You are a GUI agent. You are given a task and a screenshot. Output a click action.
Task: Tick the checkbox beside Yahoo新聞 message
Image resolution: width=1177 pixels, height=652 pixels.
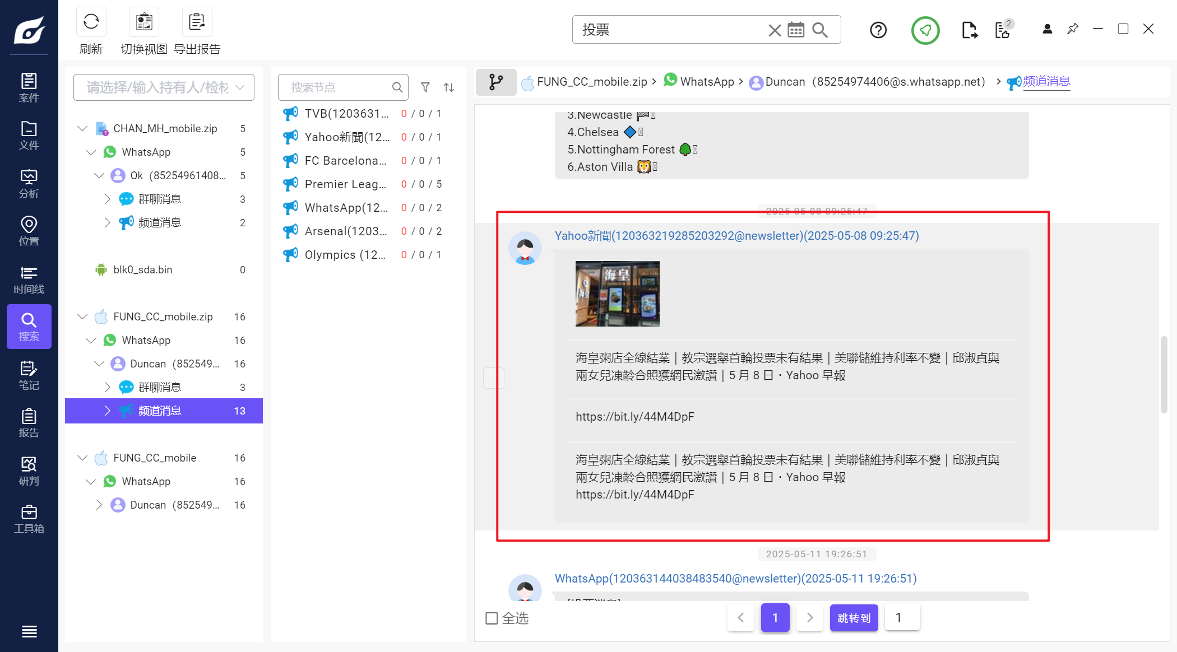[x=493, y=378]
